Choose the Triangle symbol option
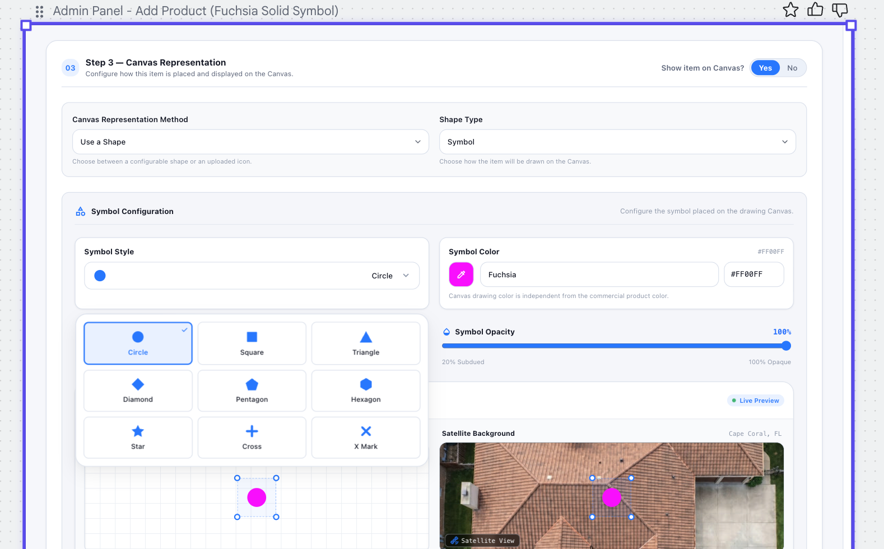 [x=366, y=343]
